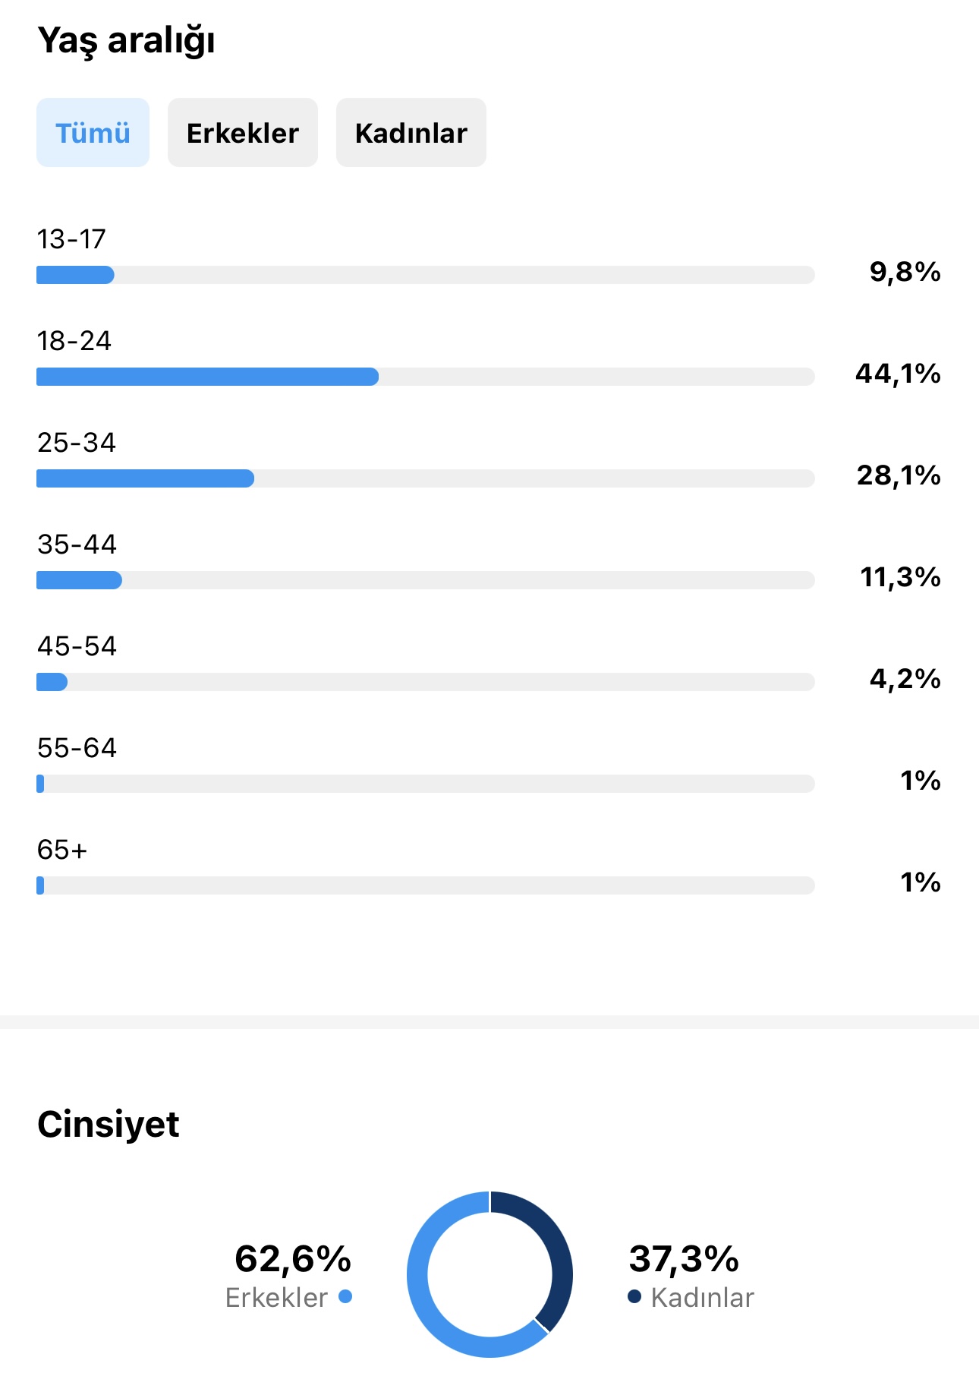Click the gender donut chart
This screenshot has height=1373, width=979.
point(489,1274)
